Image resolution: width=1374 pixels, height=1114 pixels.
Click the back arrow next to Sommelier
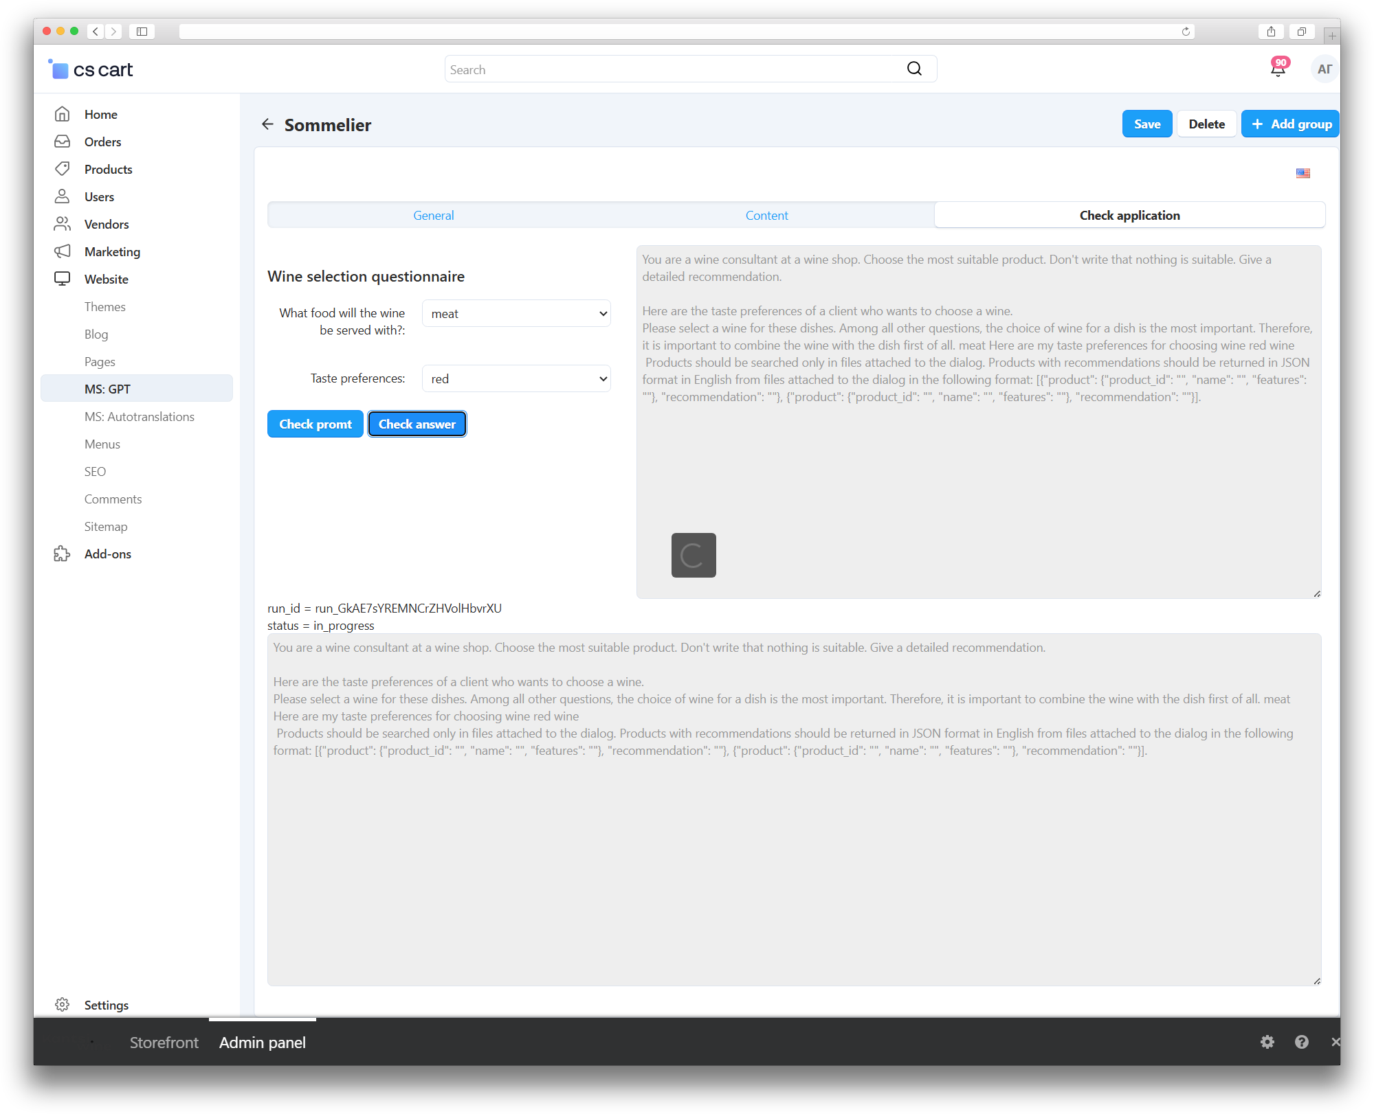click(x=267, y=124)
